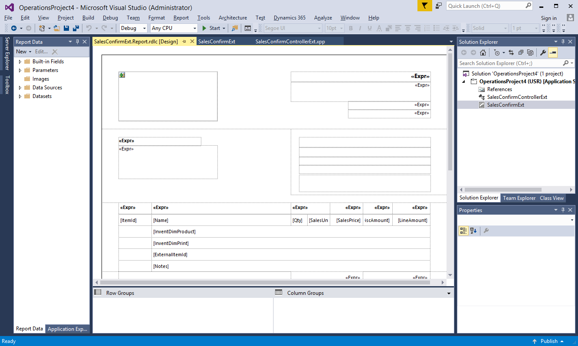Toggle Preview Selected Items in Solution Explorer
This screenshot has height=346, width=578.
(x=553, y=52)
